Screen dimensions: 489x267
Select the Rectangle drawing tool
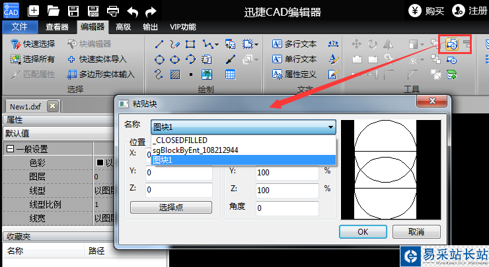point(190,44)
